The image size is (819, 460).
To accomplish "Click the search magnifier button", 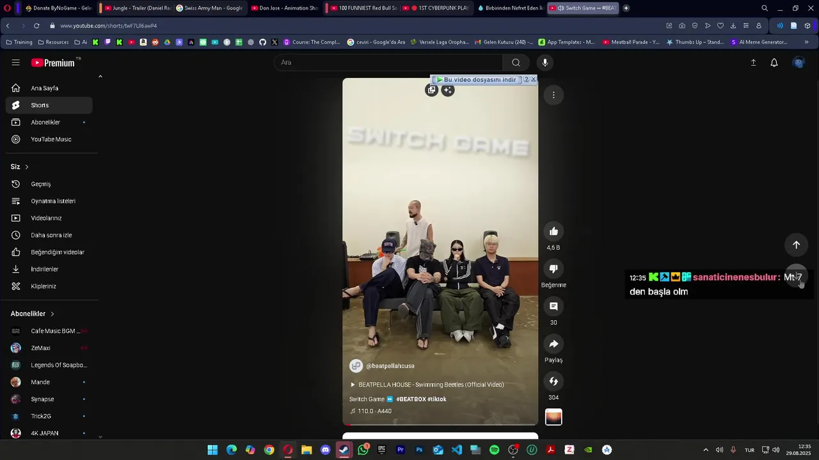I will (516, 63).
